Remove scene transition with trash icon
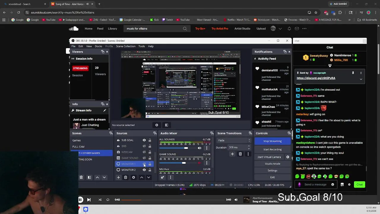380x214 pixels. point(240,154)
